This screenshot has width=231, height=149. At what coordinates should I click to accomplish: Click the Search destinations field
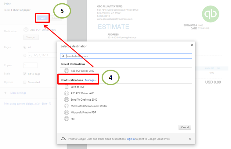click(126, 56)
